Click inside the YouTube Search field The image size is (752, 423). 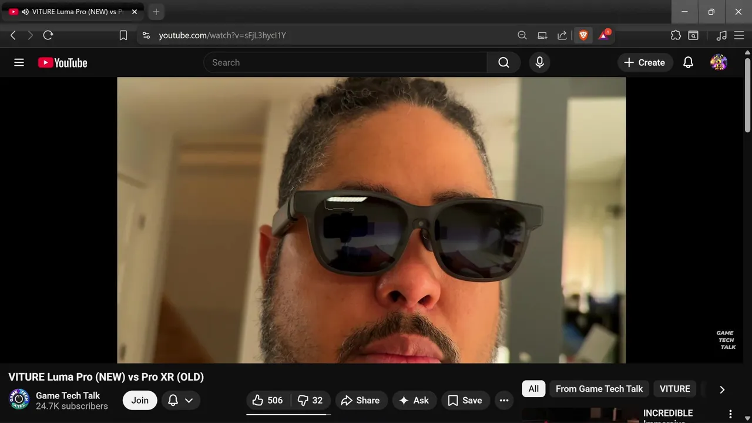345,62
